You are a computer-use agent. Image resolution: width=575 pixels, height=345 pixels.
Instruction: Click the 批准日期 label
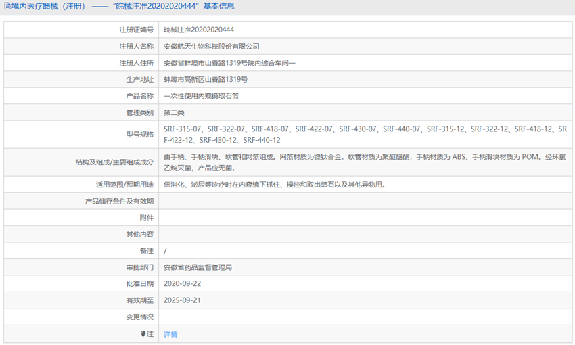point(140,283)
